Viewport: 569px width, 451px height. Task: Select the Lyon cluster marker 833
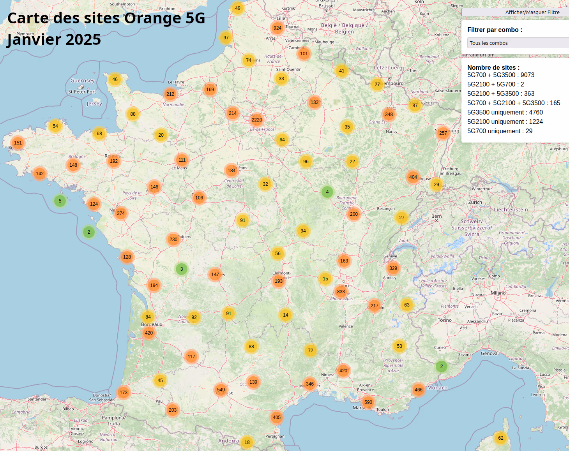[341, 292]
